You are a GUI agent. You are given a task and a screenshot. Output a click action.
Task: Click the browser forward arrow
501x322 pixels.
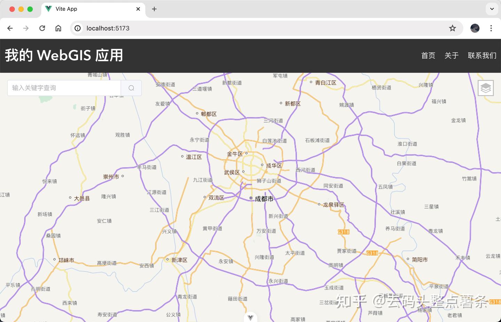26,28
